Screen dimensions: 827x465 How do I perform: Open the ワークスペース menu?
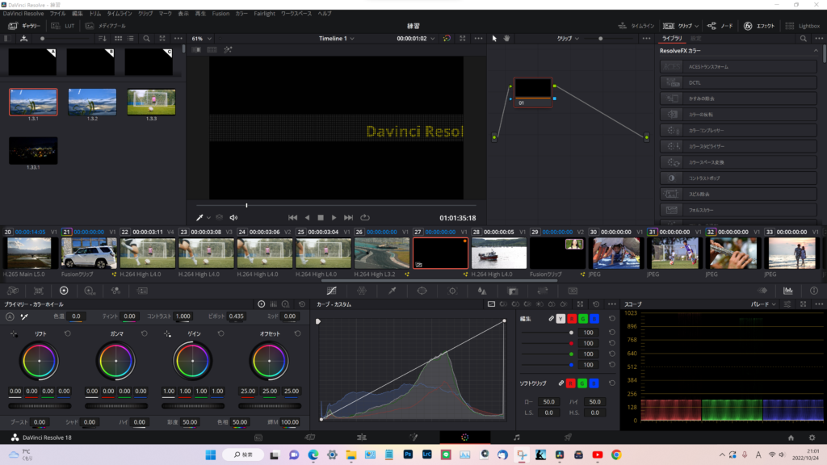296,14
